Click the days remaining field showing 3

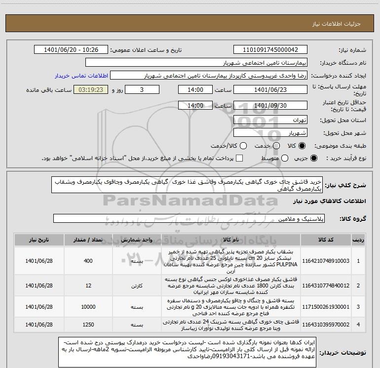tap(142, 89)
